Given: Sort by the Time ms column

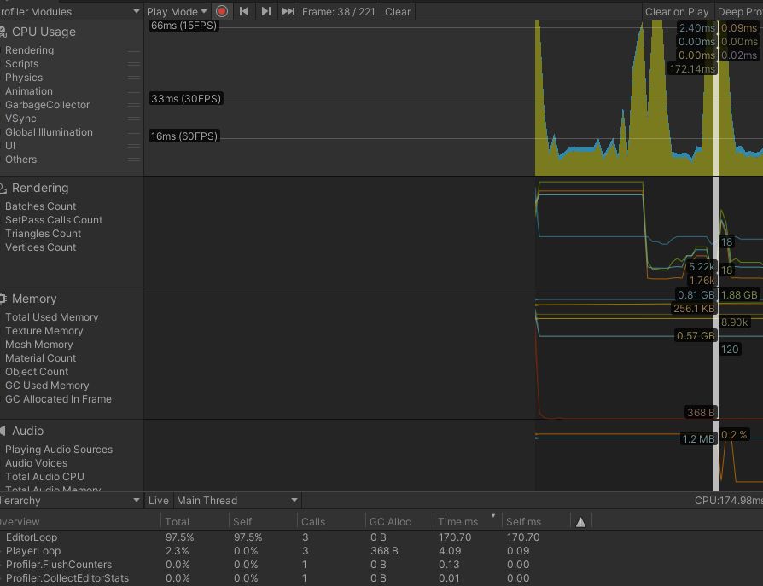Looking at the screenshot, I should [465, 522].
